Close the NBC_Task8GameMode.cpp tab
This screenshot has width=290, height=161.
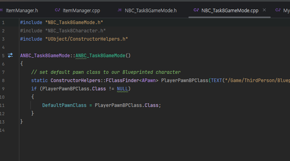click(264, 10)
